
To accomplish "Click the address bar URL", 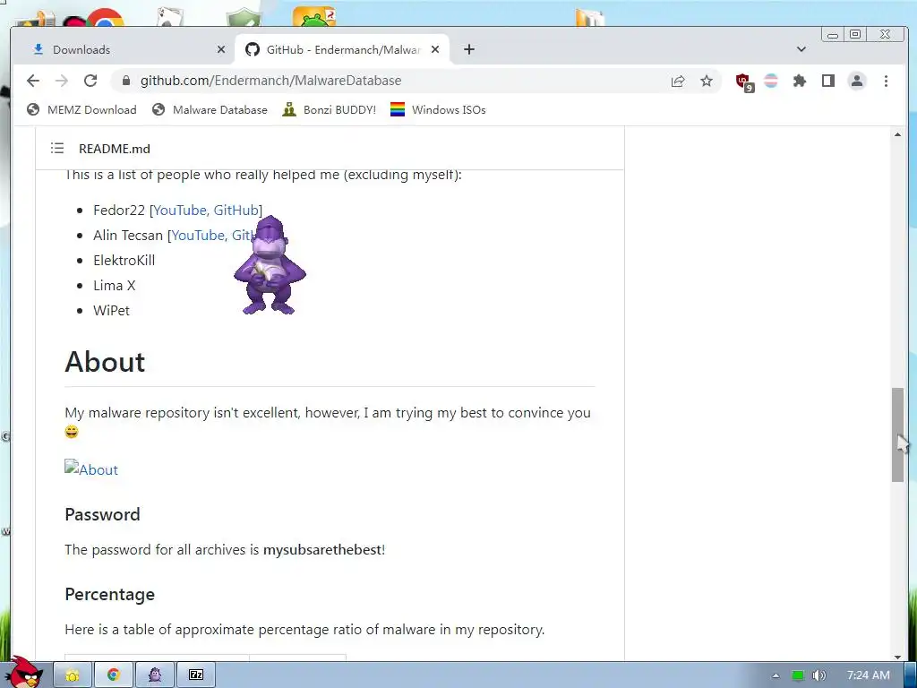I will [270, 81].
